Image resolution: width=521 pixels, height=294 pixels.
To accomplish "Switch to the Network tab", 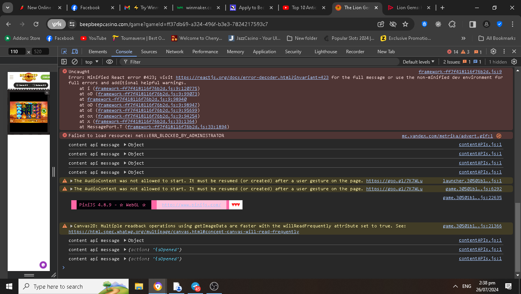I will 175,52.
